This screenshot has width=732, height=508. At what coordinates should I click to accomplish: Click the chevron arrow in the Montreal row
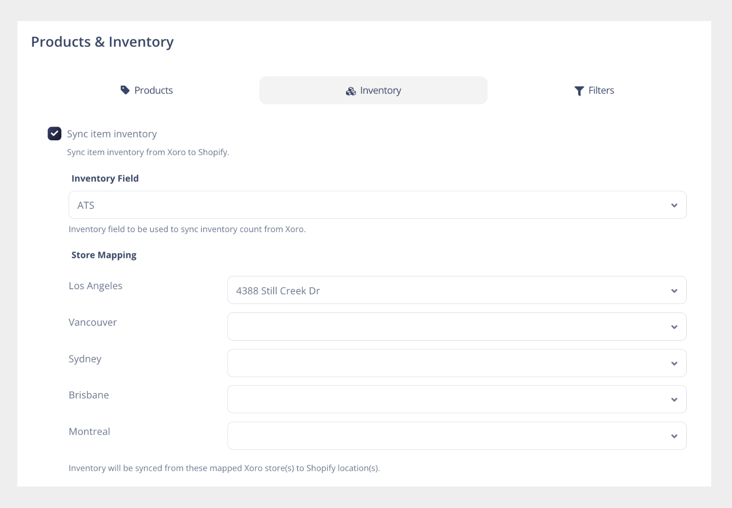[x=674, y=436]
